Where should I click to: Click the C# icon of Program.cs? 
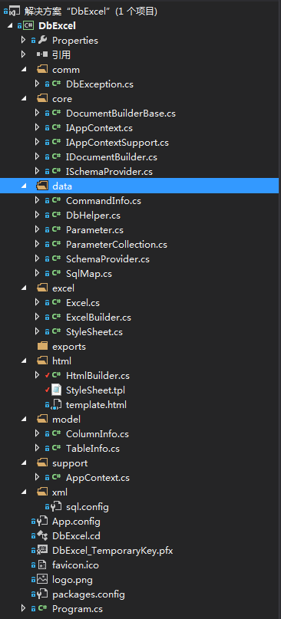click(x=43, y=609)
